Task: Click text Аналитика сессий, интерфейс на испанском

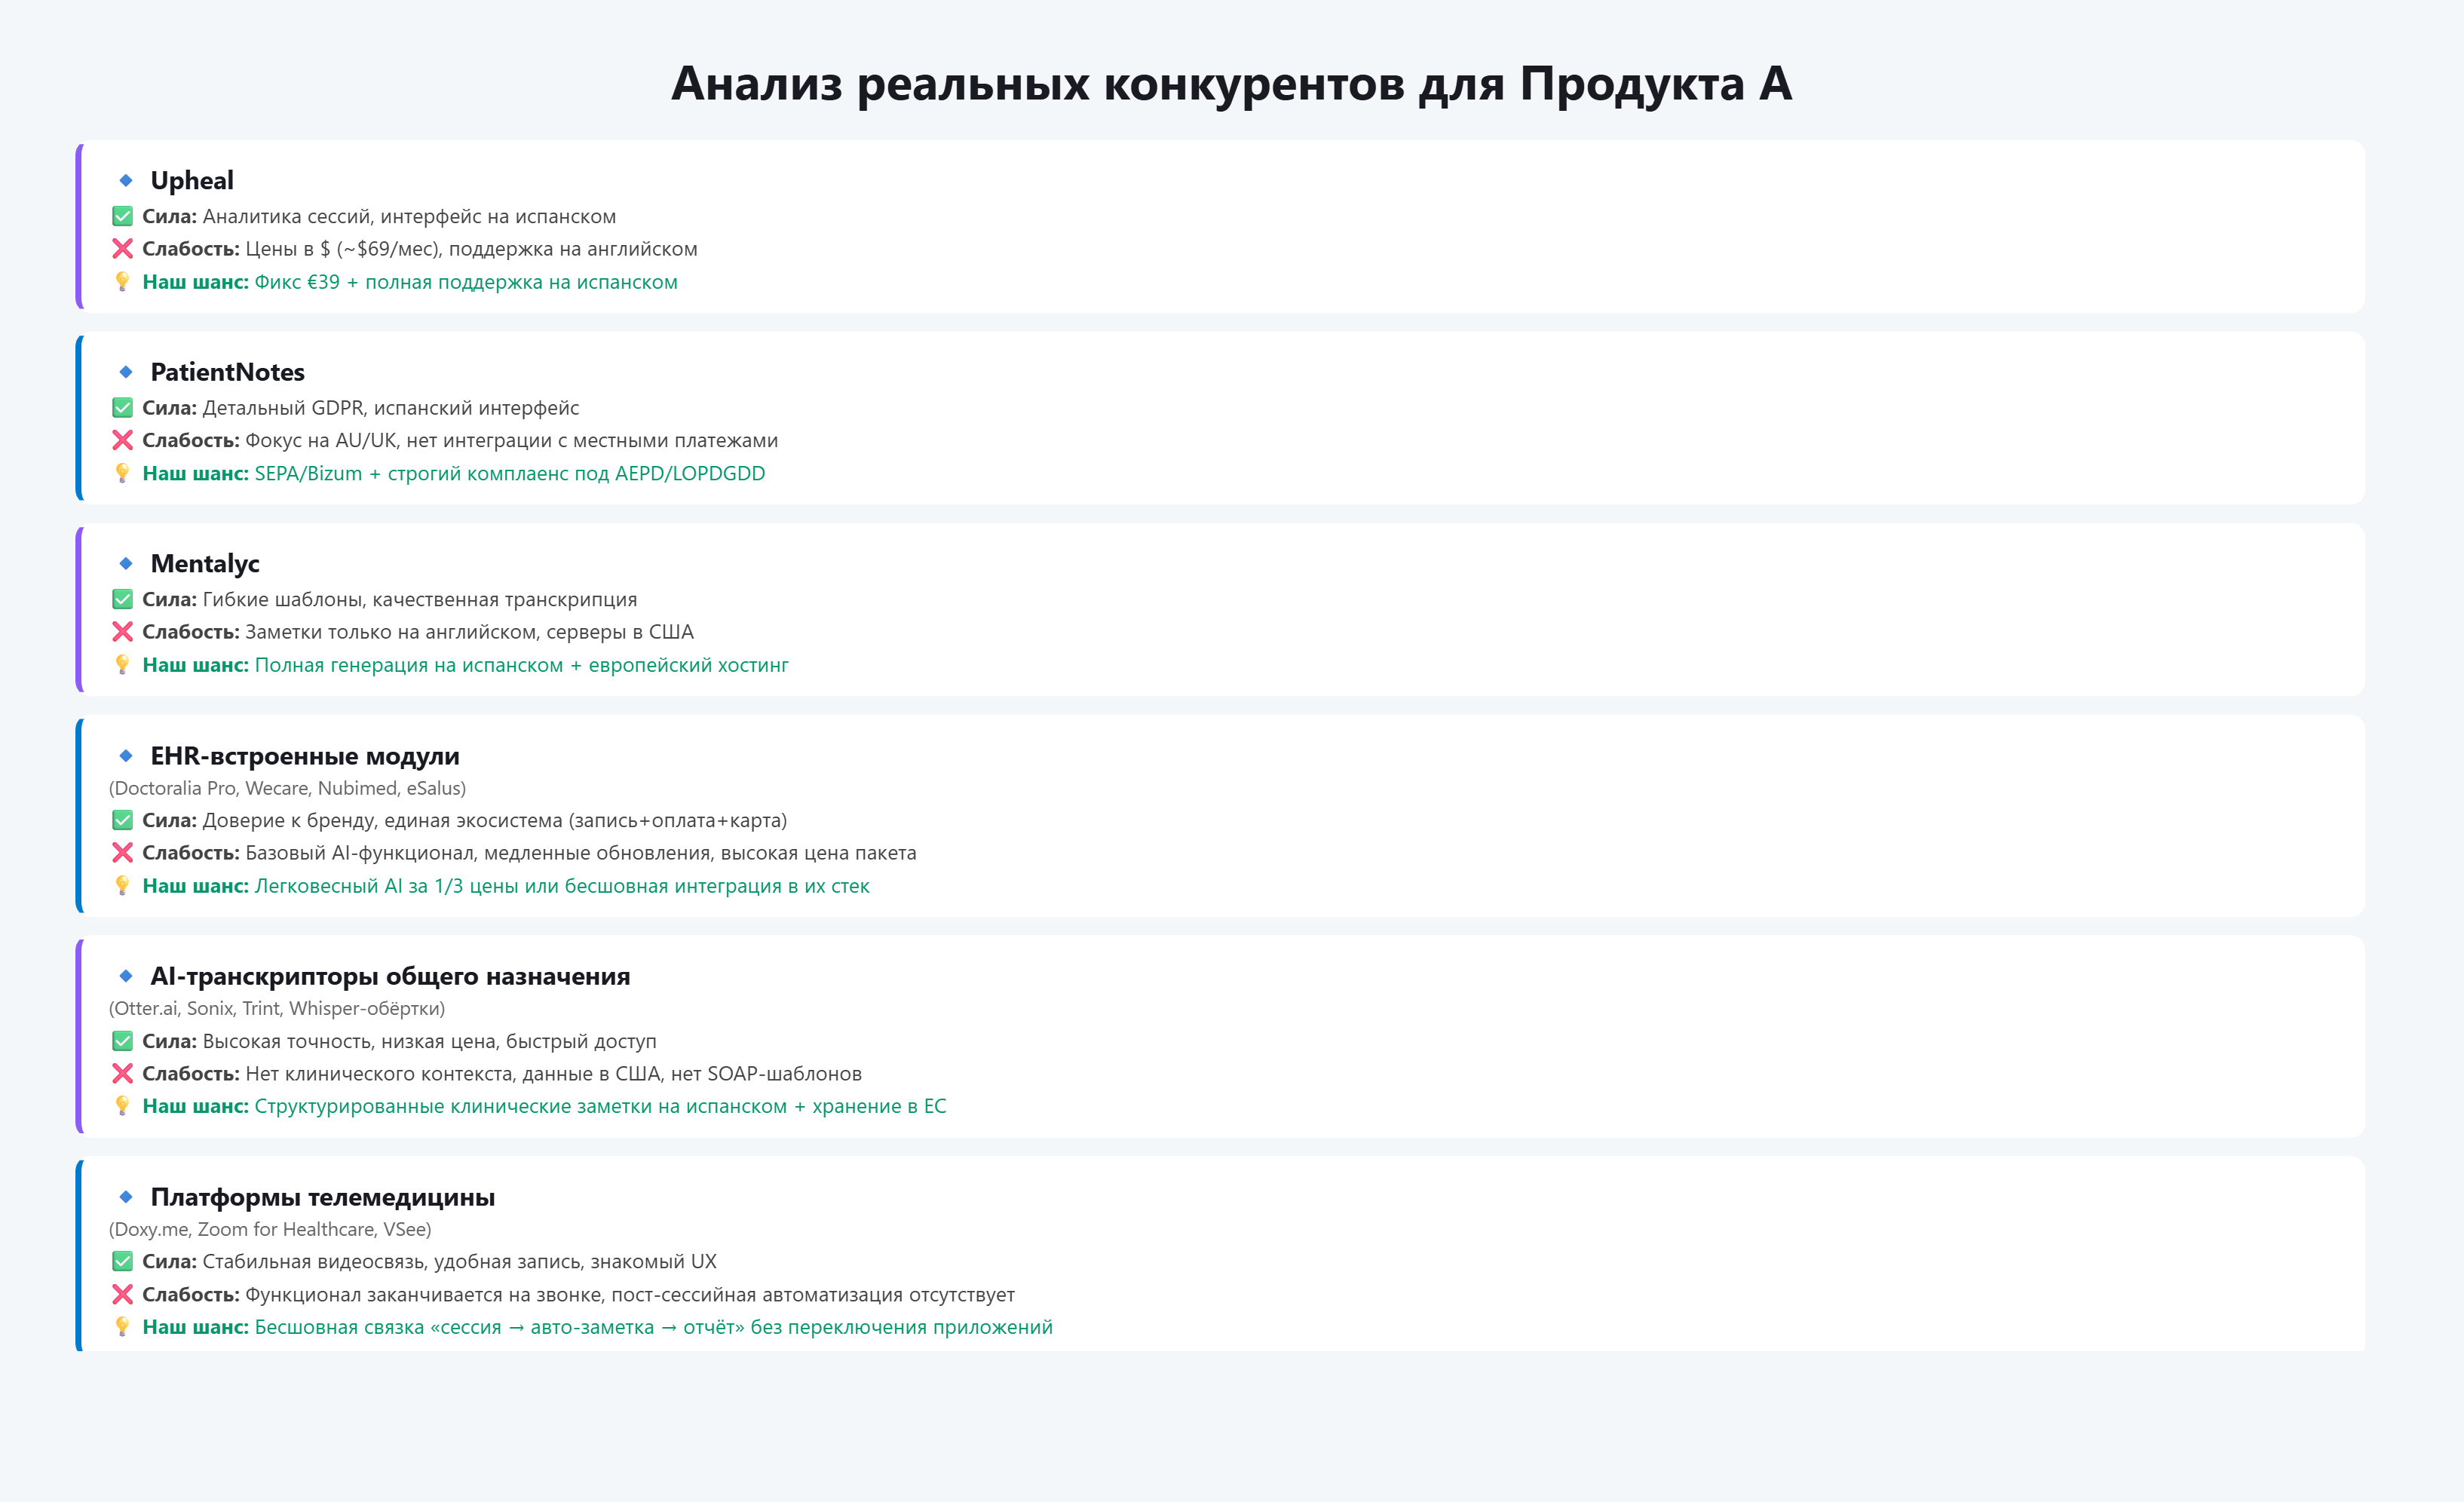Action: 409,217
